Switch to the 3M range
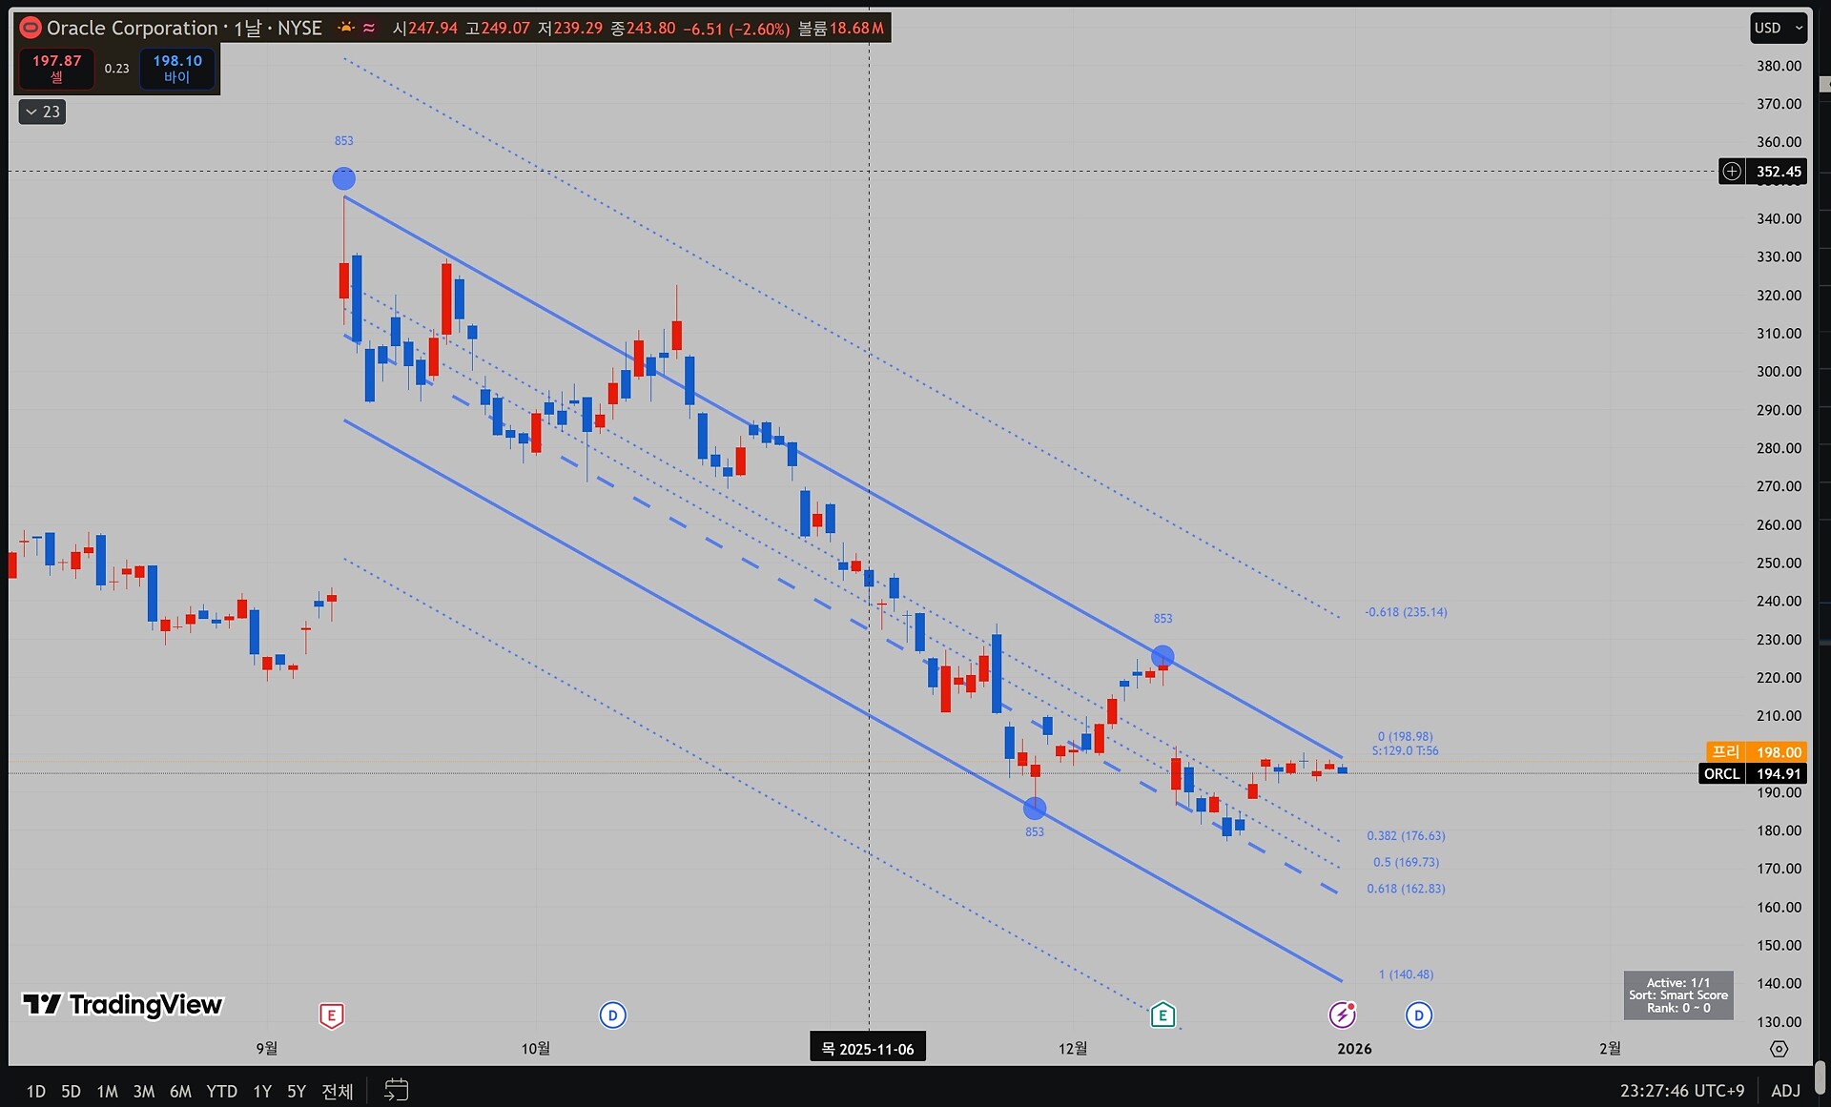 point(143,1091)
